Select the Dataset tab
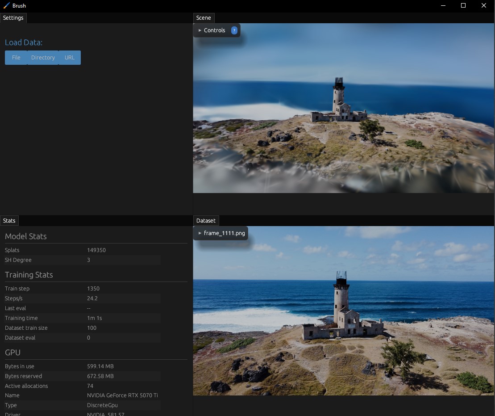 pos(206,220)
